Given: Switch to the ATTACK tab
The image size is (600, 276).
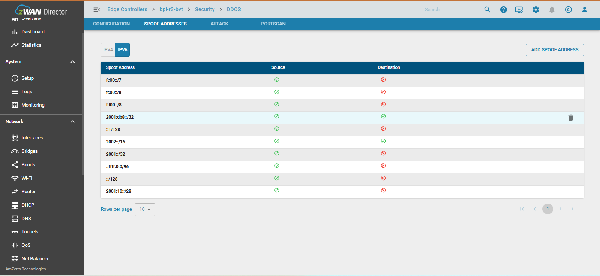Looking at the screenshot, I should tap(219, 24).
